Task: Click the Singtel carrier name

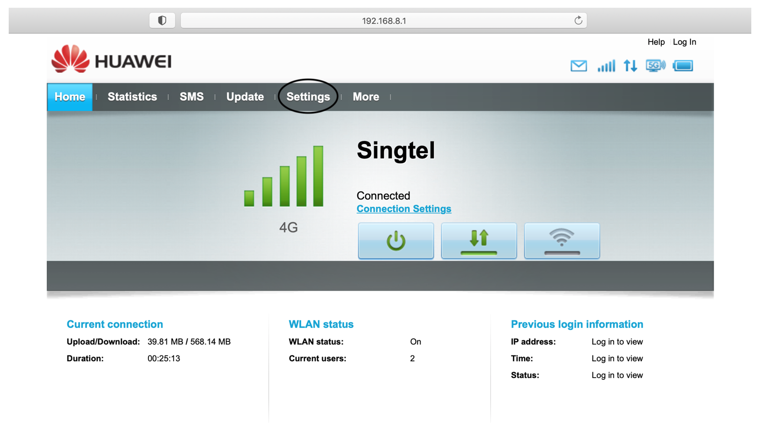Action: pos(395,150)
